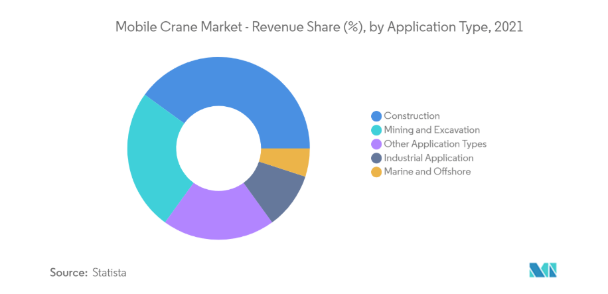608x294 pixels.
Task: Click the Statista source name
Action: point(110,273)
